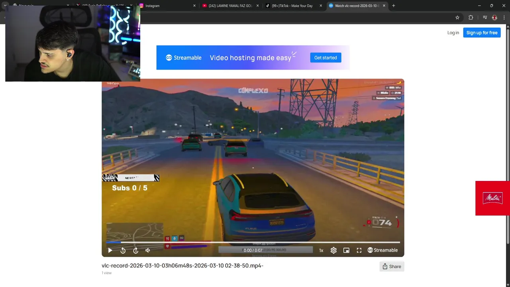Close the LAMINE YAMAL YouTube tab

pyautogui.click(x=257, y=6)
